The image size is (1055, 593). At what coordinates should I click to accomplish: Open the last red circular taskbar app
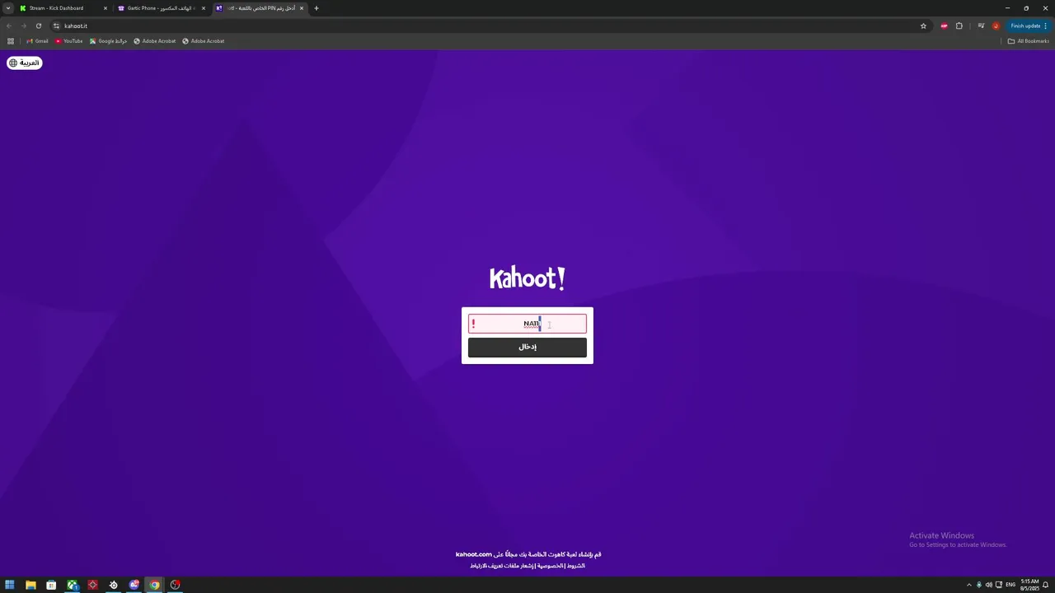click(175, 586)
